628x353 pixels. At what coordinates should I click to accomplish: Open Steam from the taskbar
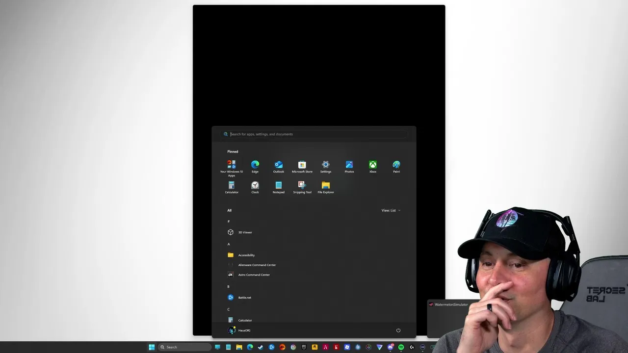(x=261, y=347)
